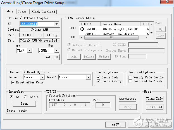Click the dll V4.80g version field

coord(52,35)
